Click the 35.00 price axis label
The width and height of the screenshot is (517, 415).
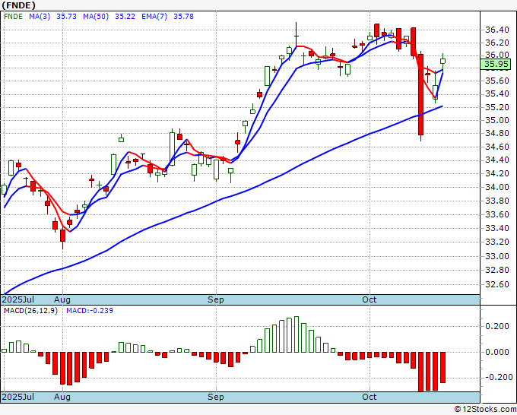tap(497, 120)
